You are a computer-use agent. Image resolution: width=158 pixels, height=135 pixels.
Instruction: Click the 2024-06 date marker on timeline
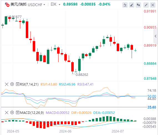[65, 131]
